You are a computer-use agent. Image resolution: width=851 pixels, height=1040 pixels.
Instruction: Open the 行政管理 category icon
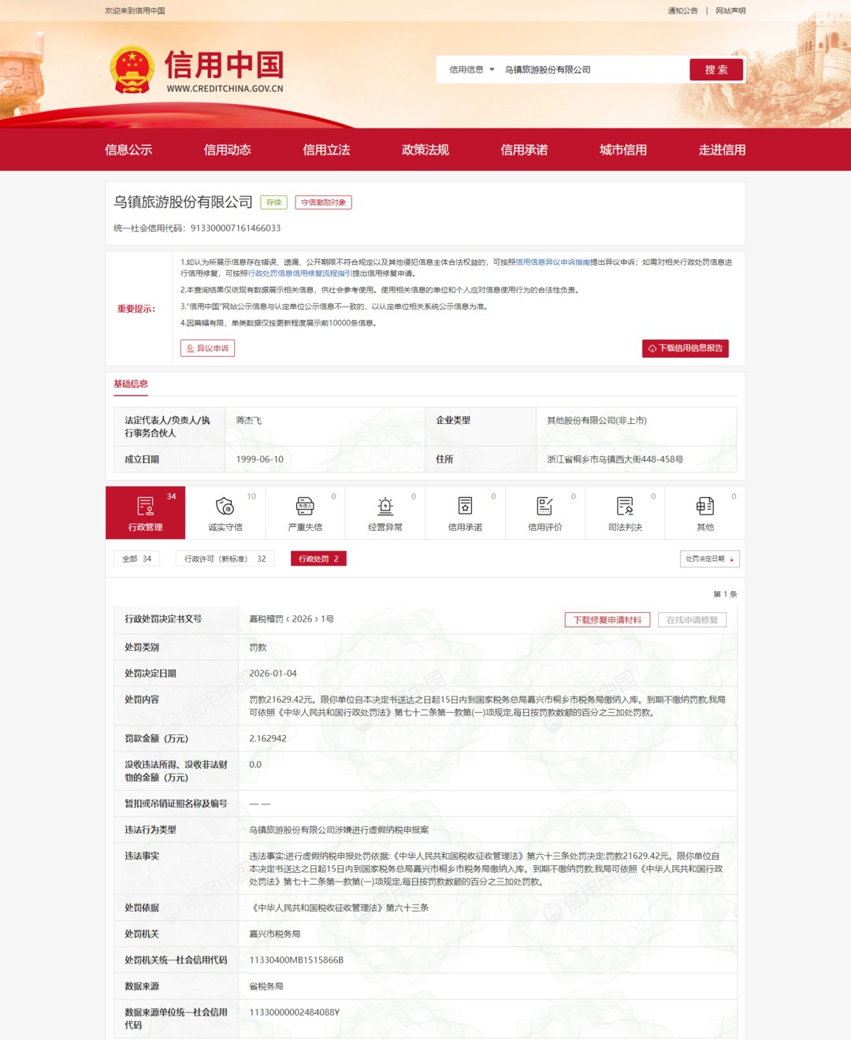coord(145,506)
